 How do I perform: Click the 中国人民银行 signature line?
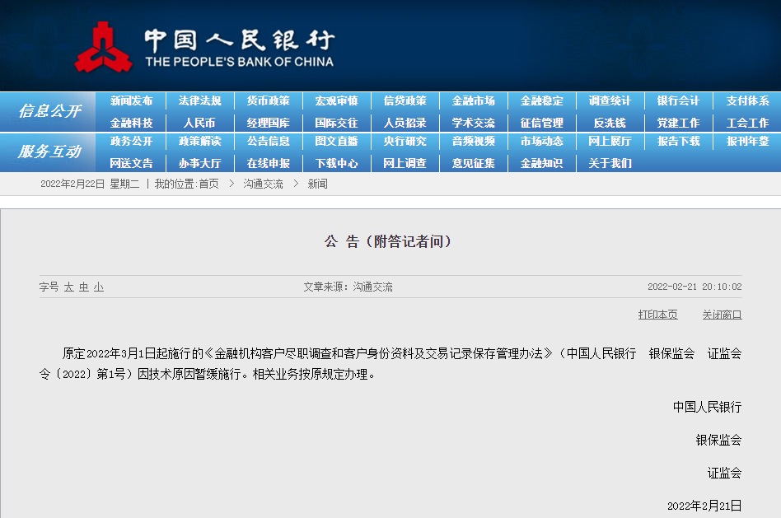(707, 407)
